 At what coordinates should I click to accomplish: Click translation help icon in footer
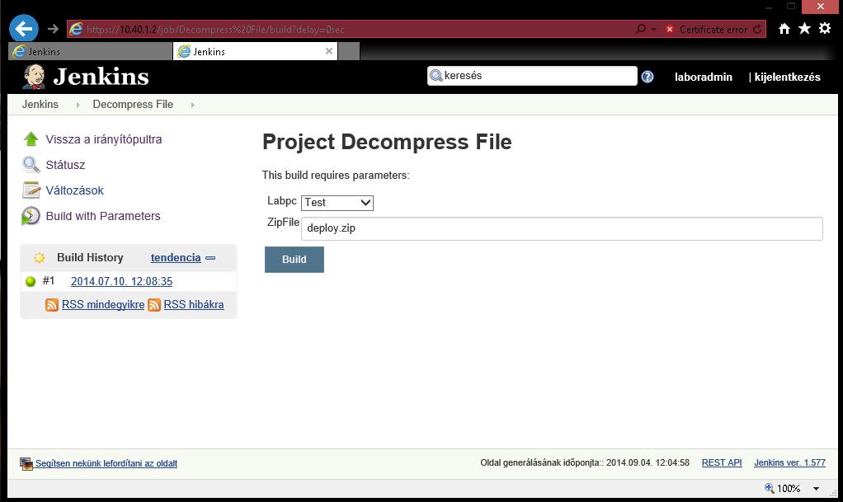(26, 463)
